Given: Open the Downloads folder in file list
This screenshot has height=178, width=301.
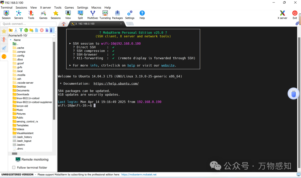Looking at the screenshot, I should [23, 94].
